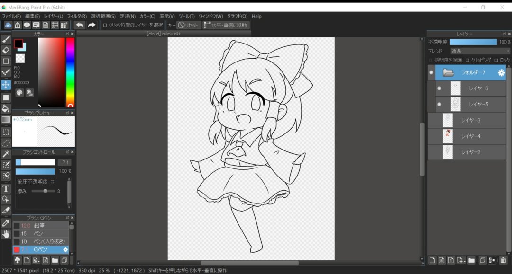Image resolution: width=512 pixels, height=274 pixels.
Task: Add new color layer icon
Action: point(432,260)
